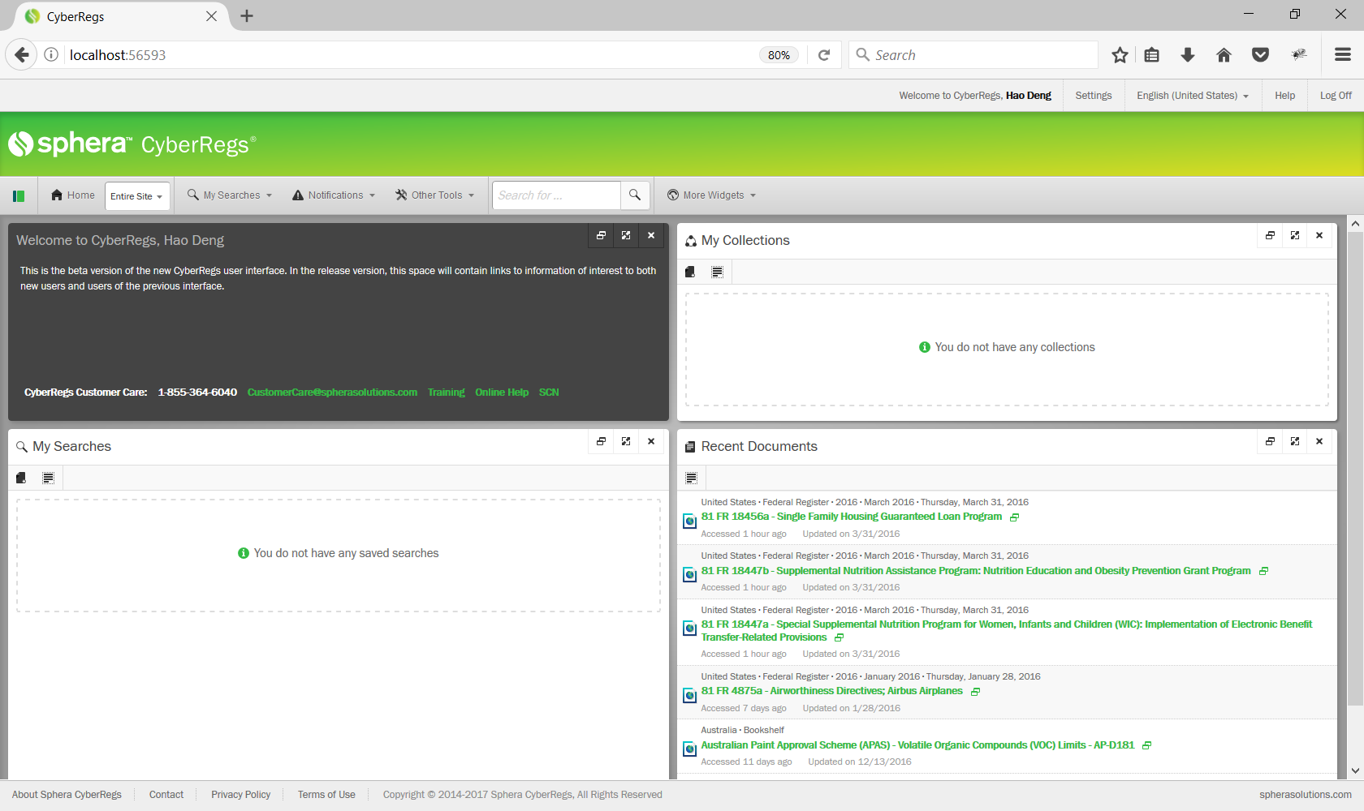Open 81 FR 18447a WIC document link
The image size is (1364, 811).
point(1007,631)
